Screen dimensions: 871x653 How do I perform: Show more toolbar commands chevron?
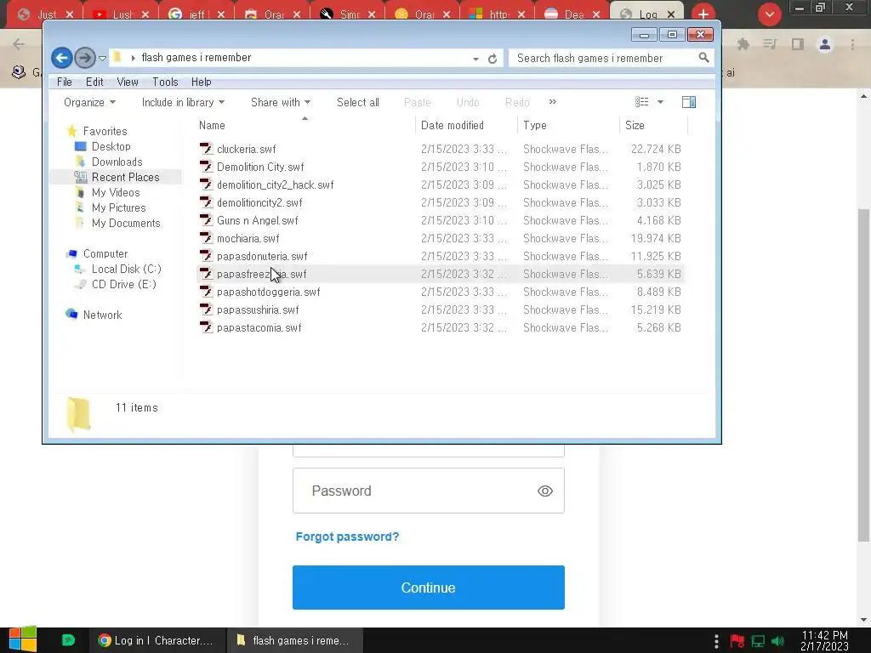[x=552, y=102]
